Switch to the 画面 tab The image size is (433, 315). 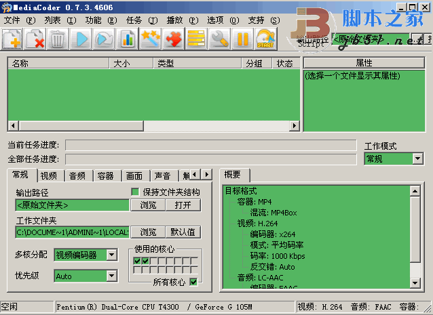(134, 176)
